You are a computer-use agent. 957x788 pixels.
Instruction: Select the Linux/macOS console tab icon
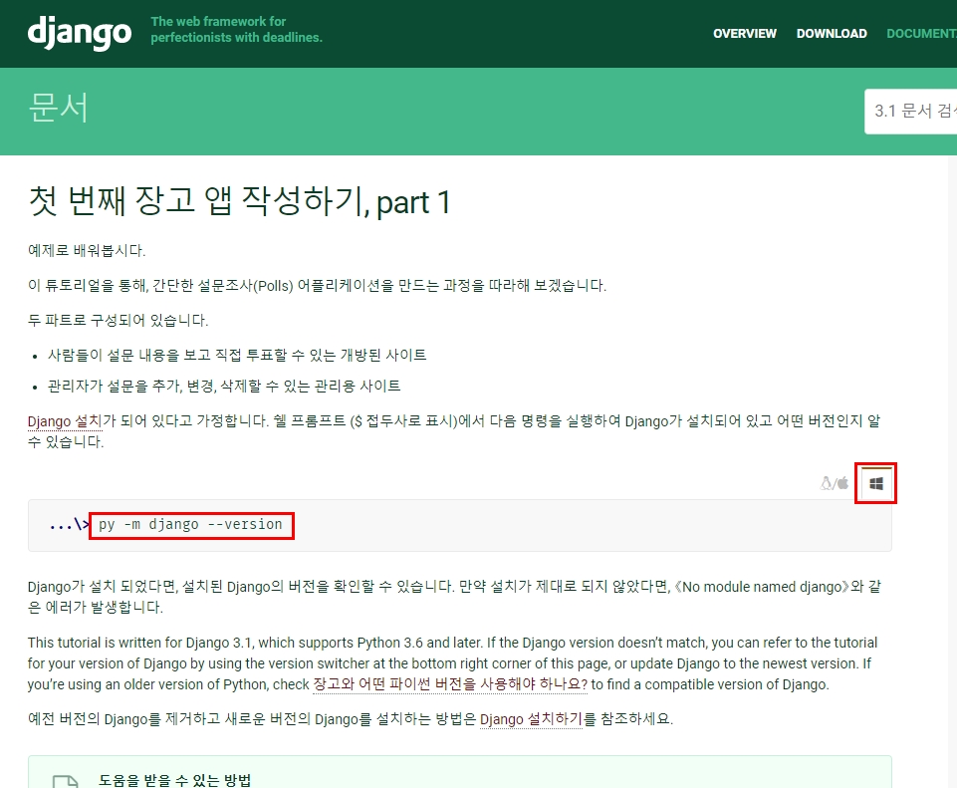[835, 483]
